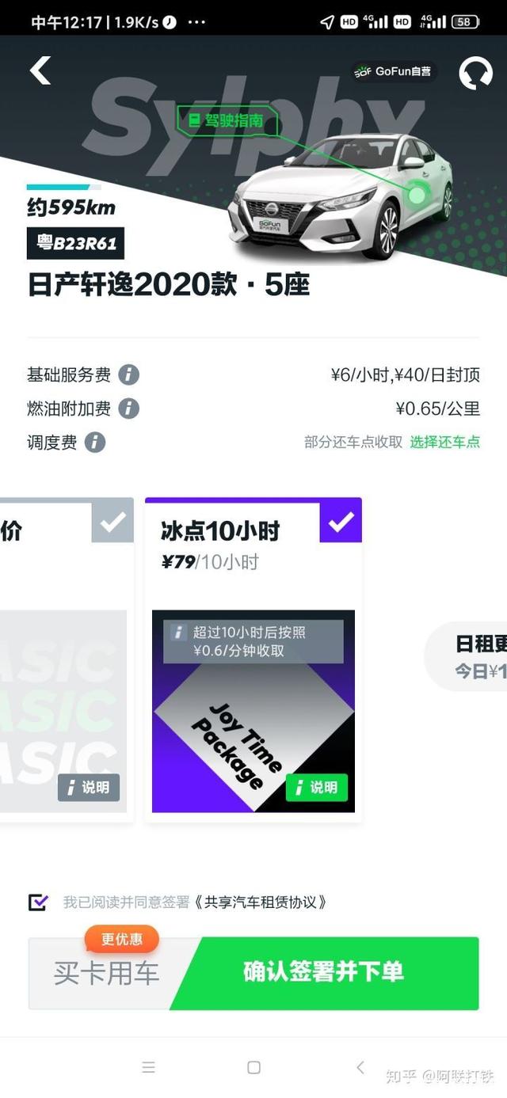Open 《共享汽车租赁协议》 link

pos(260,902)
